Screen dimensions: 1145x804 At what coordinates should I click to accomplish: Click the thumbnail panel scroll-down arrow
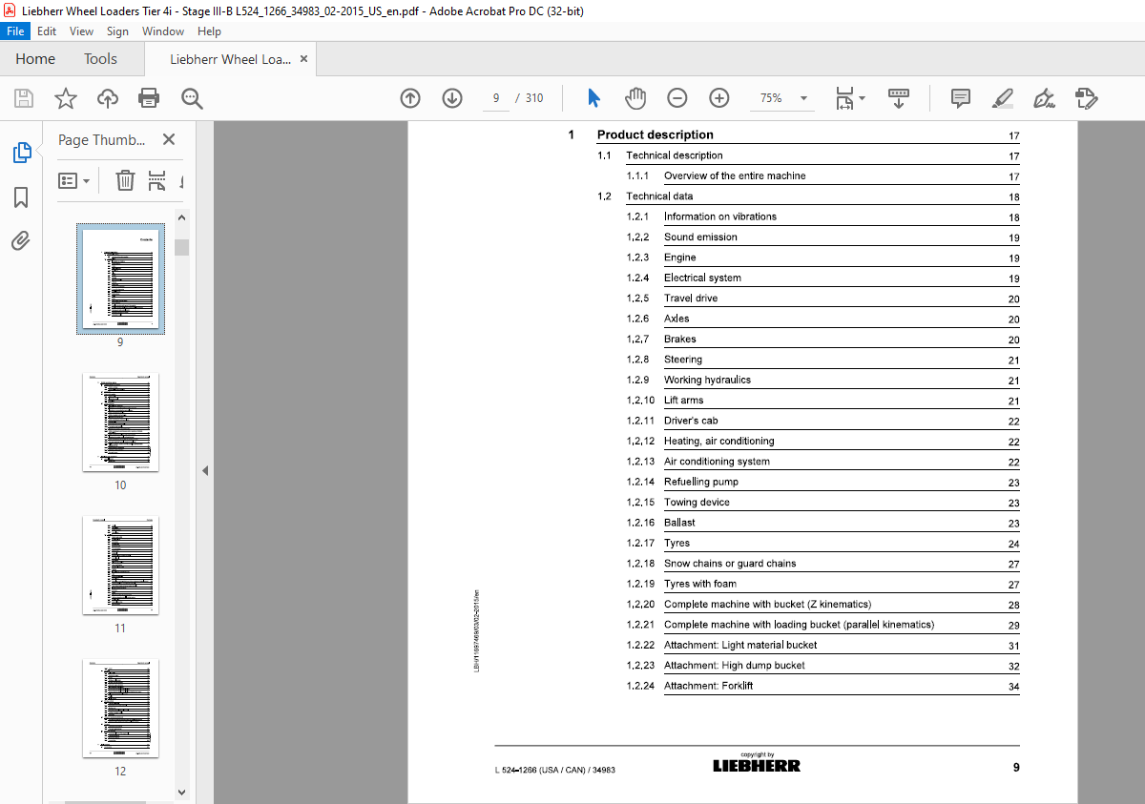click(181, 792)
